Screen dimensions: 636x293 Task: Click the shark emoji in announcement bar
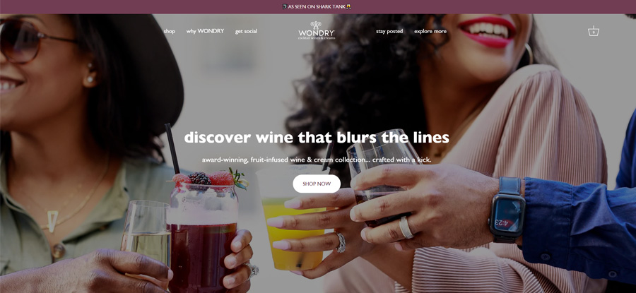284,7
